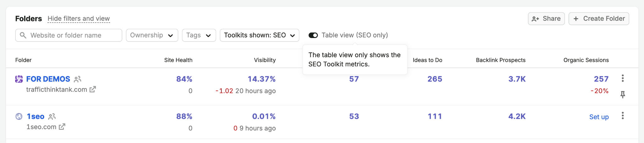Focus the Website or folder name search field
The height and width of the screenshot is (143, 644).
69,35
